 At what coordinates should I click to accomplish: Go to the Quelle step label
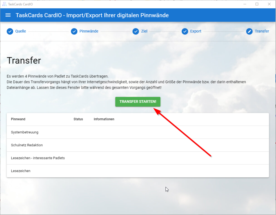[x=20, y=31]
